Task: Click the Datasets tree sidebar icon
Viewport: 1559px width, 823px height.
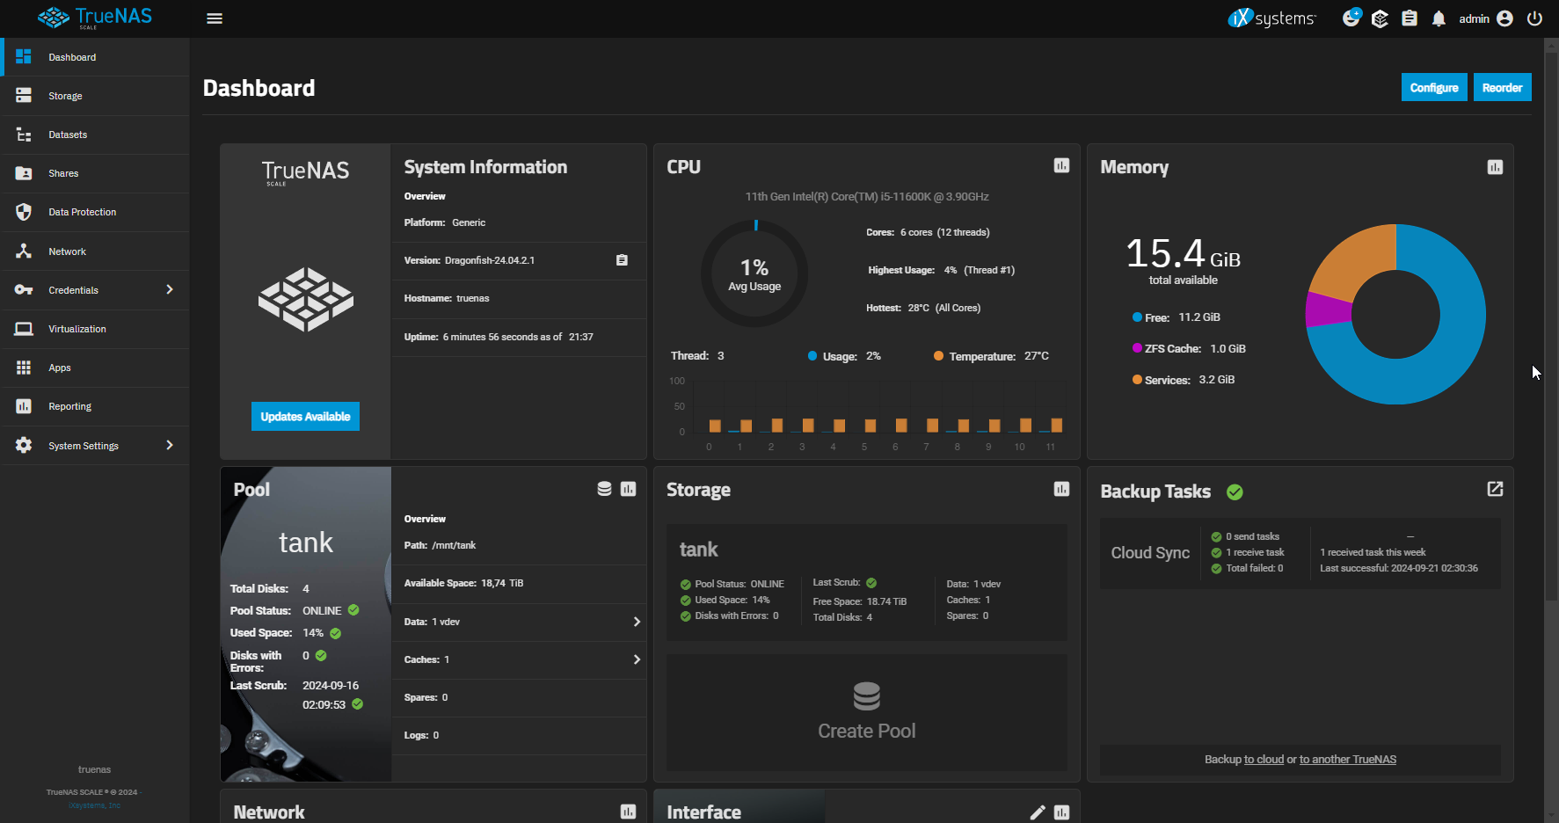Action: coord(24,135)
